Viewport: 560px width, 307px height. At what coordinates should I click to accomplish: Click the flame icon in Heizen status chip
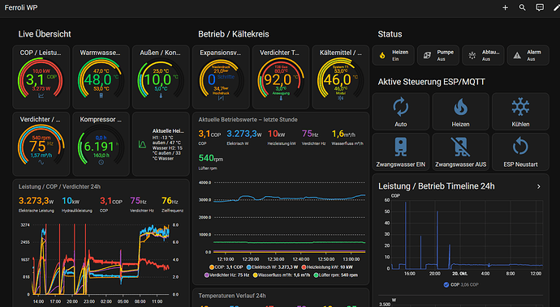[382, 55]
